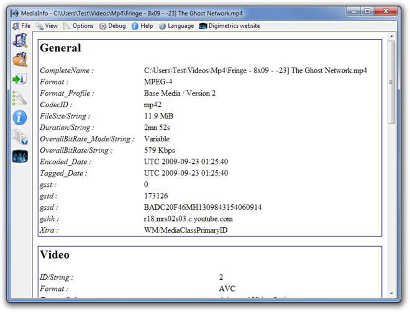Click the open file icon in sidebar
The height and width of the screenshot is (312, 410).
click(20, 40)
